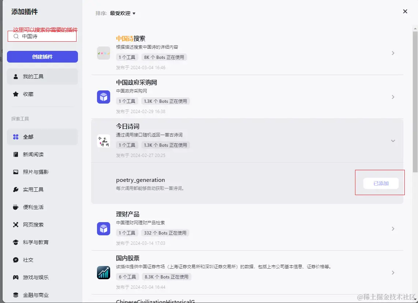Viewport: 418px width, 303px height.
Task: Click the 全部 grid icon
Action: [x=16, y=137]
